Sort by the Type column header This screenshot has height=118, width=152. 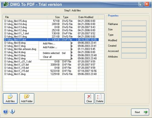pos(69,17)
